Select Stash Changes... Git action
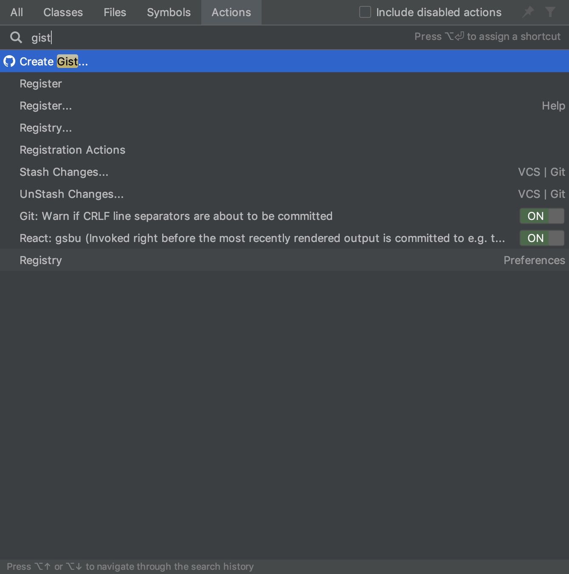The image size is (569, 574). [64, 172]
